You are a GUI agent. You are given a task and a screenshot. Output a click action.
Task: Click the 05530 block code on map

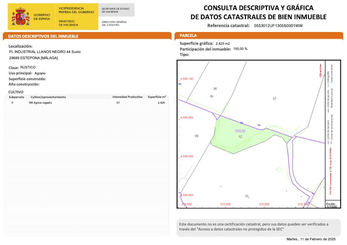point(240,131)
